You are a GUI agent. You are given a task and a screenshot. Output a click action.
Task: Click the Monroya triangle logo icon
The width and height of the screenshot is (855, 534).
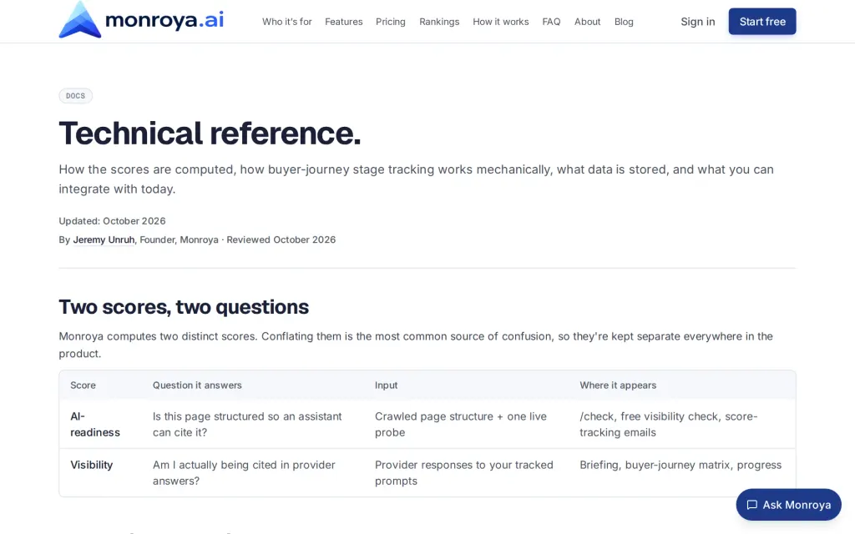click(80, 20)
